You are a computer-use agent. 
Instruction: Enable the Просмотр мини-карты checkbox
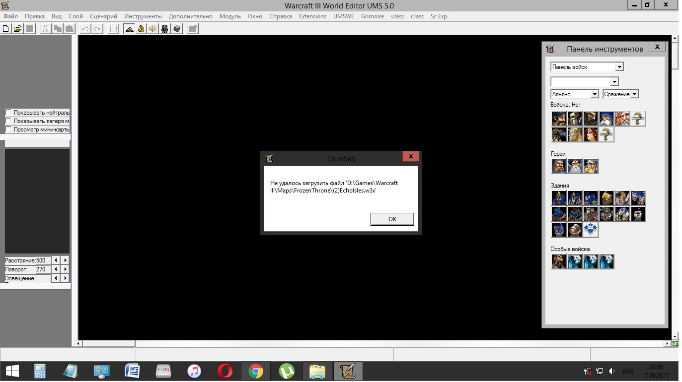point(8,129)
